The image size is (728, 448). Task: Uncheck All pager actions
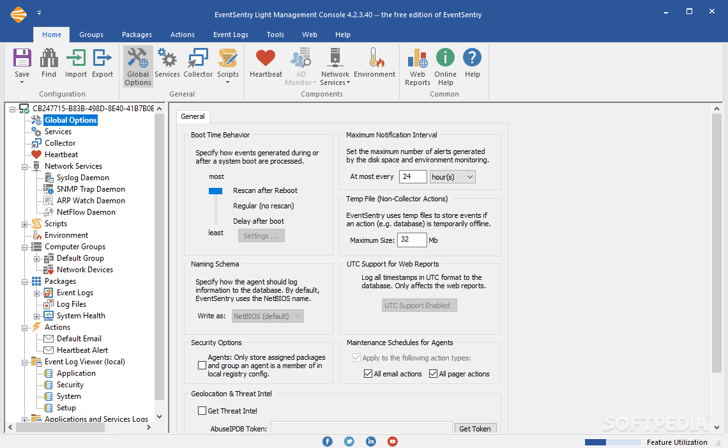(433, 374)
